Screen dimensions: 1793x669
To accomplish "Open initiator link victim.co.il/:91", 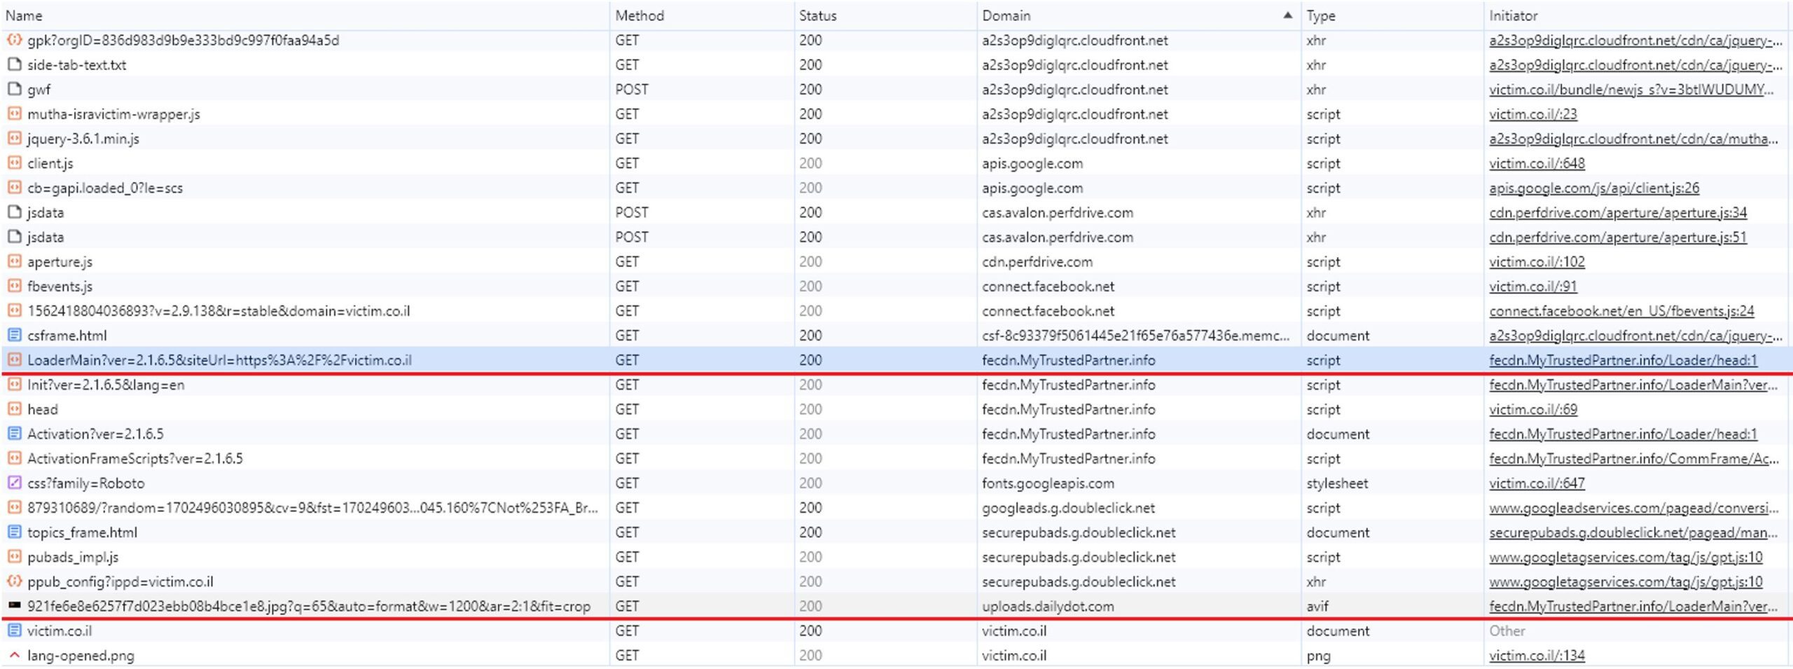I will point(1532,286).
